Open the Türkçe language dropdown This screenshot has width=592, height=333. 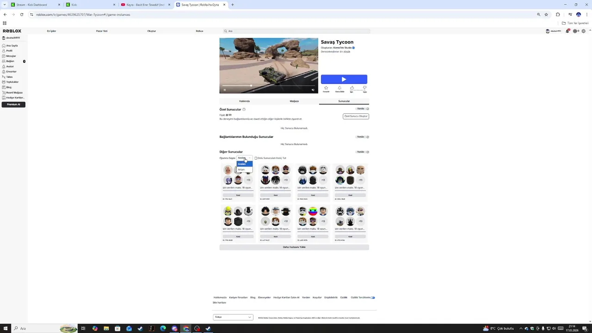(233, 317)
